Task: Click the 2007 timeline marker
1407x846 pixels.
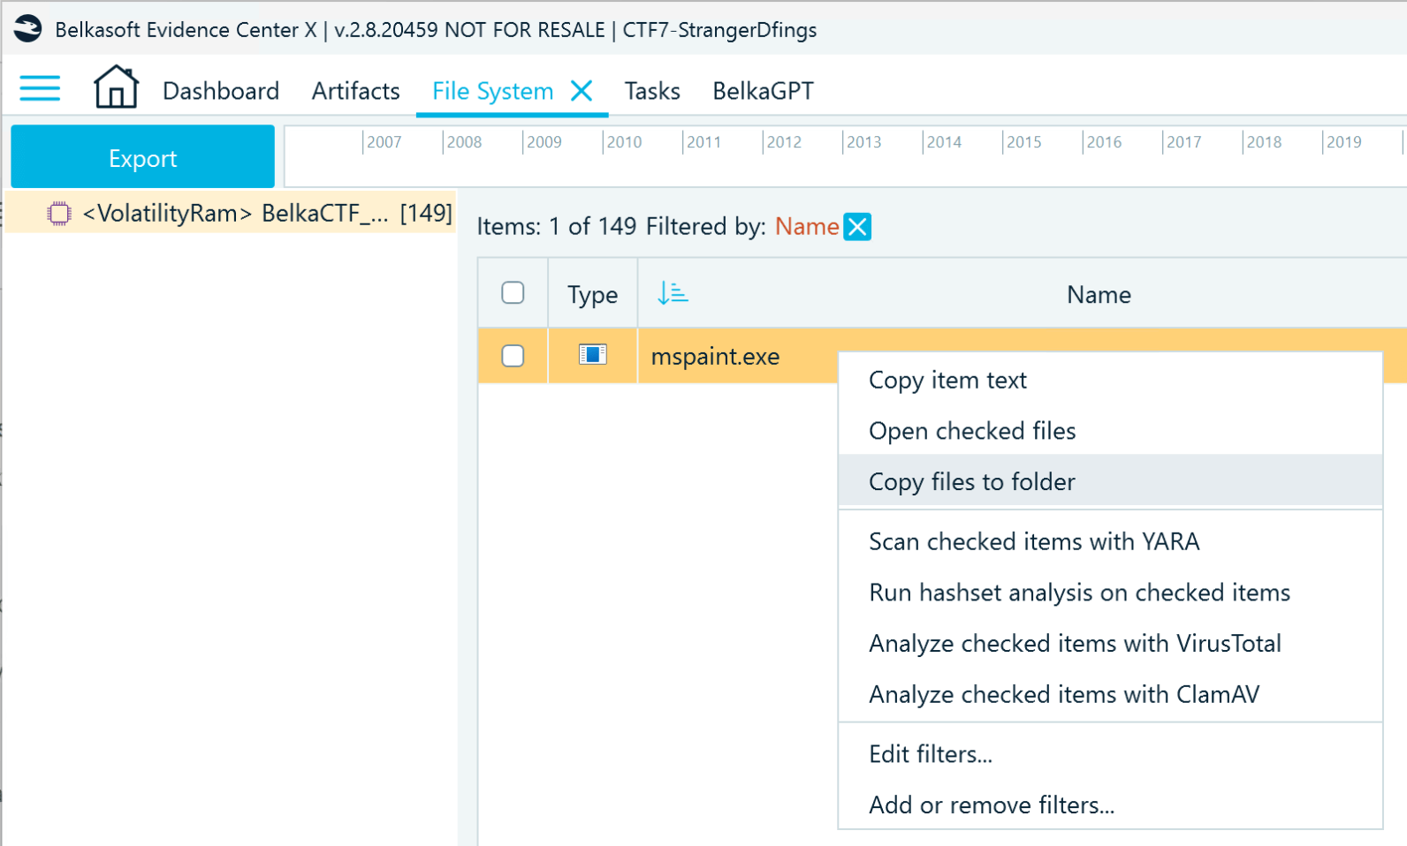Action: (384, 142)
